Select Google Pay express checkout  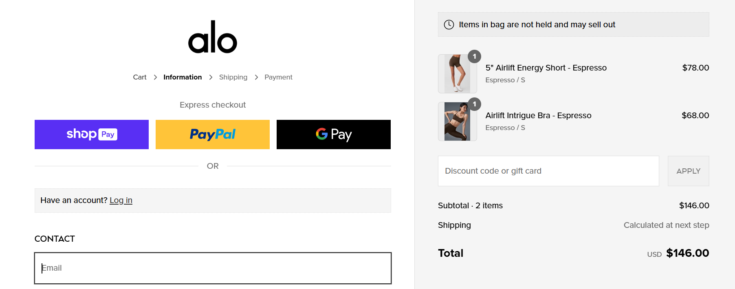(x=333, y=135)
